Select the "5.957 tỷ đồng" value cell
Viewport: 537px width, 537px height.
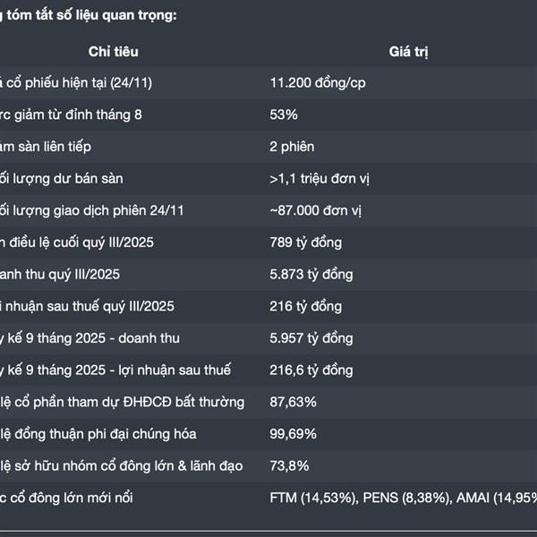point(311,338)
